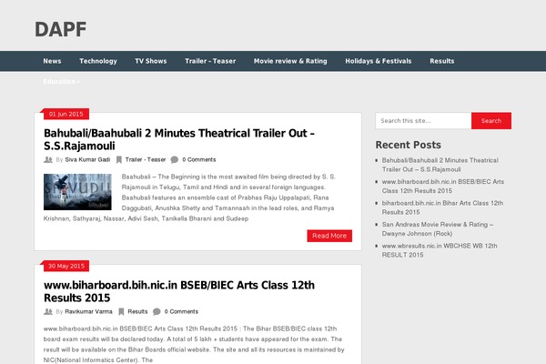Screen dimensions: 546x364
Task: Open the Baahubali post thumbnail image
Action: (x=77, y=192)
